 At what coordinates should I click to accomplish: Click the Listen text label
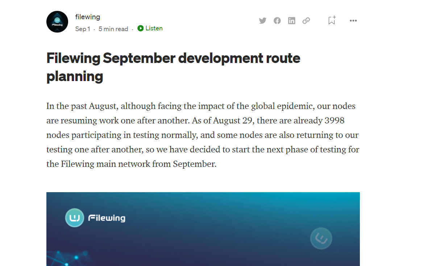(154, 28)
